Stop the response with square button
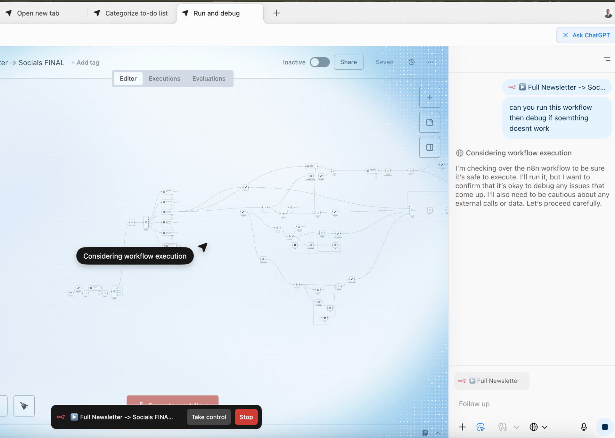 click(605, 427)
